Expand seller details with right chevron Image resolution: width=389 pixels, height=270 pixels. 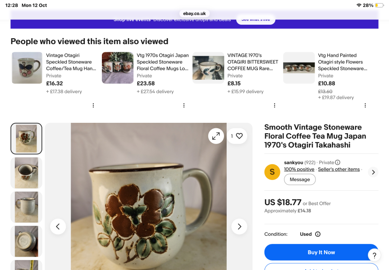[x=373, y=172]
